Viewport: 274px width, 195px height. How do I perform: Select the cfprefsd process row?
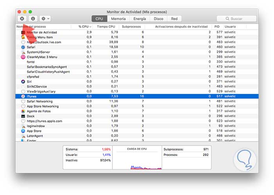(x=137, y=76)
